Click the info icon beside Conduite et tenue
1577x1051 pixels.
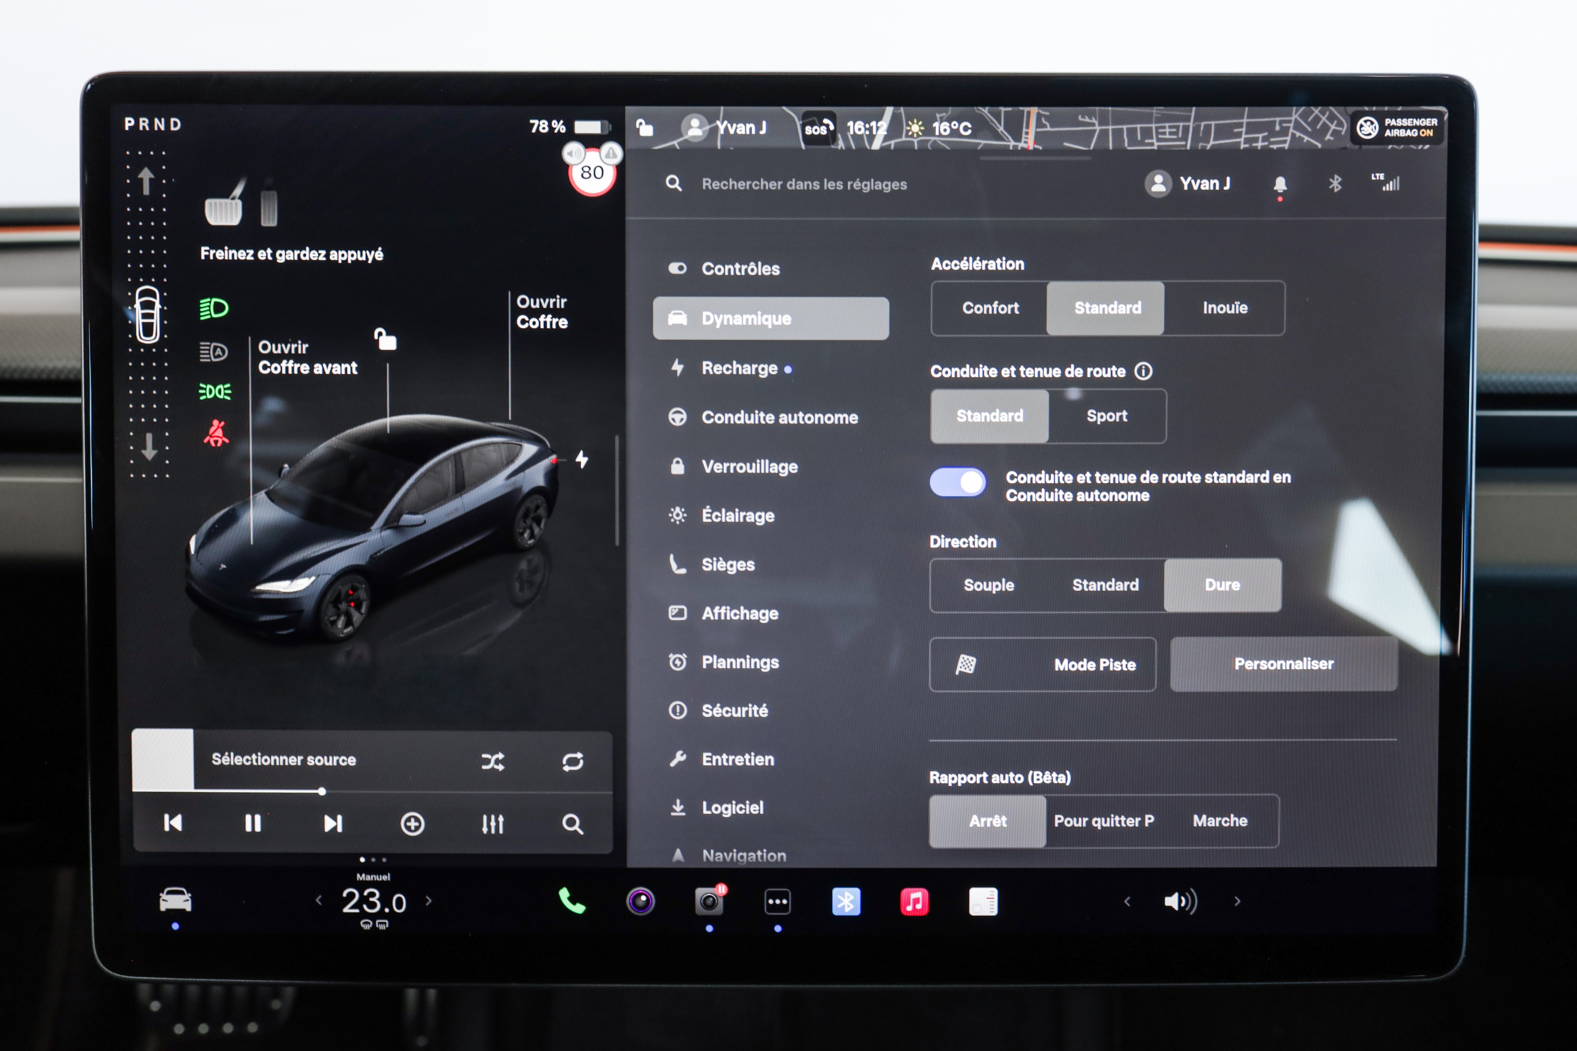[1143, 371]
